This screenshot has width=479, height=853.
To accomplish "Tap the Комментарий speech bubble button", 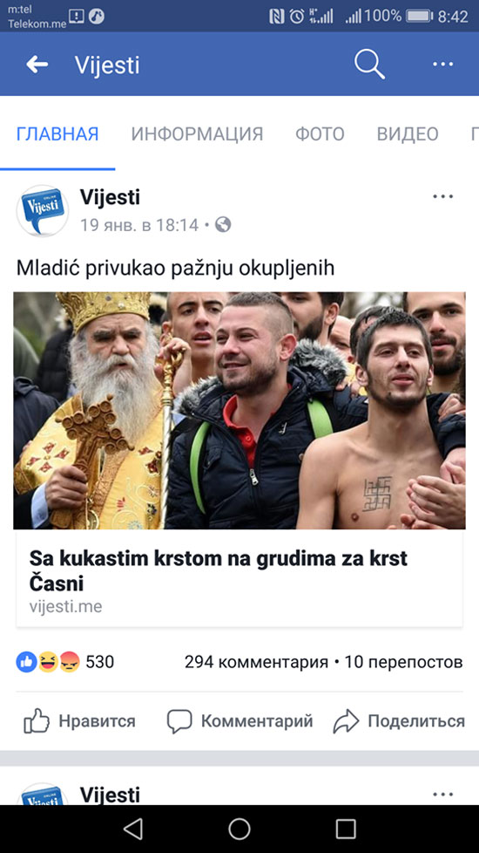I will (x=239, y=721).
